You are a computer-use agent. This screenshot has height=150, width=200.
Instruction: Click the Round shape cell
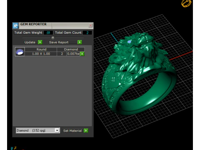tap(41, 49)
